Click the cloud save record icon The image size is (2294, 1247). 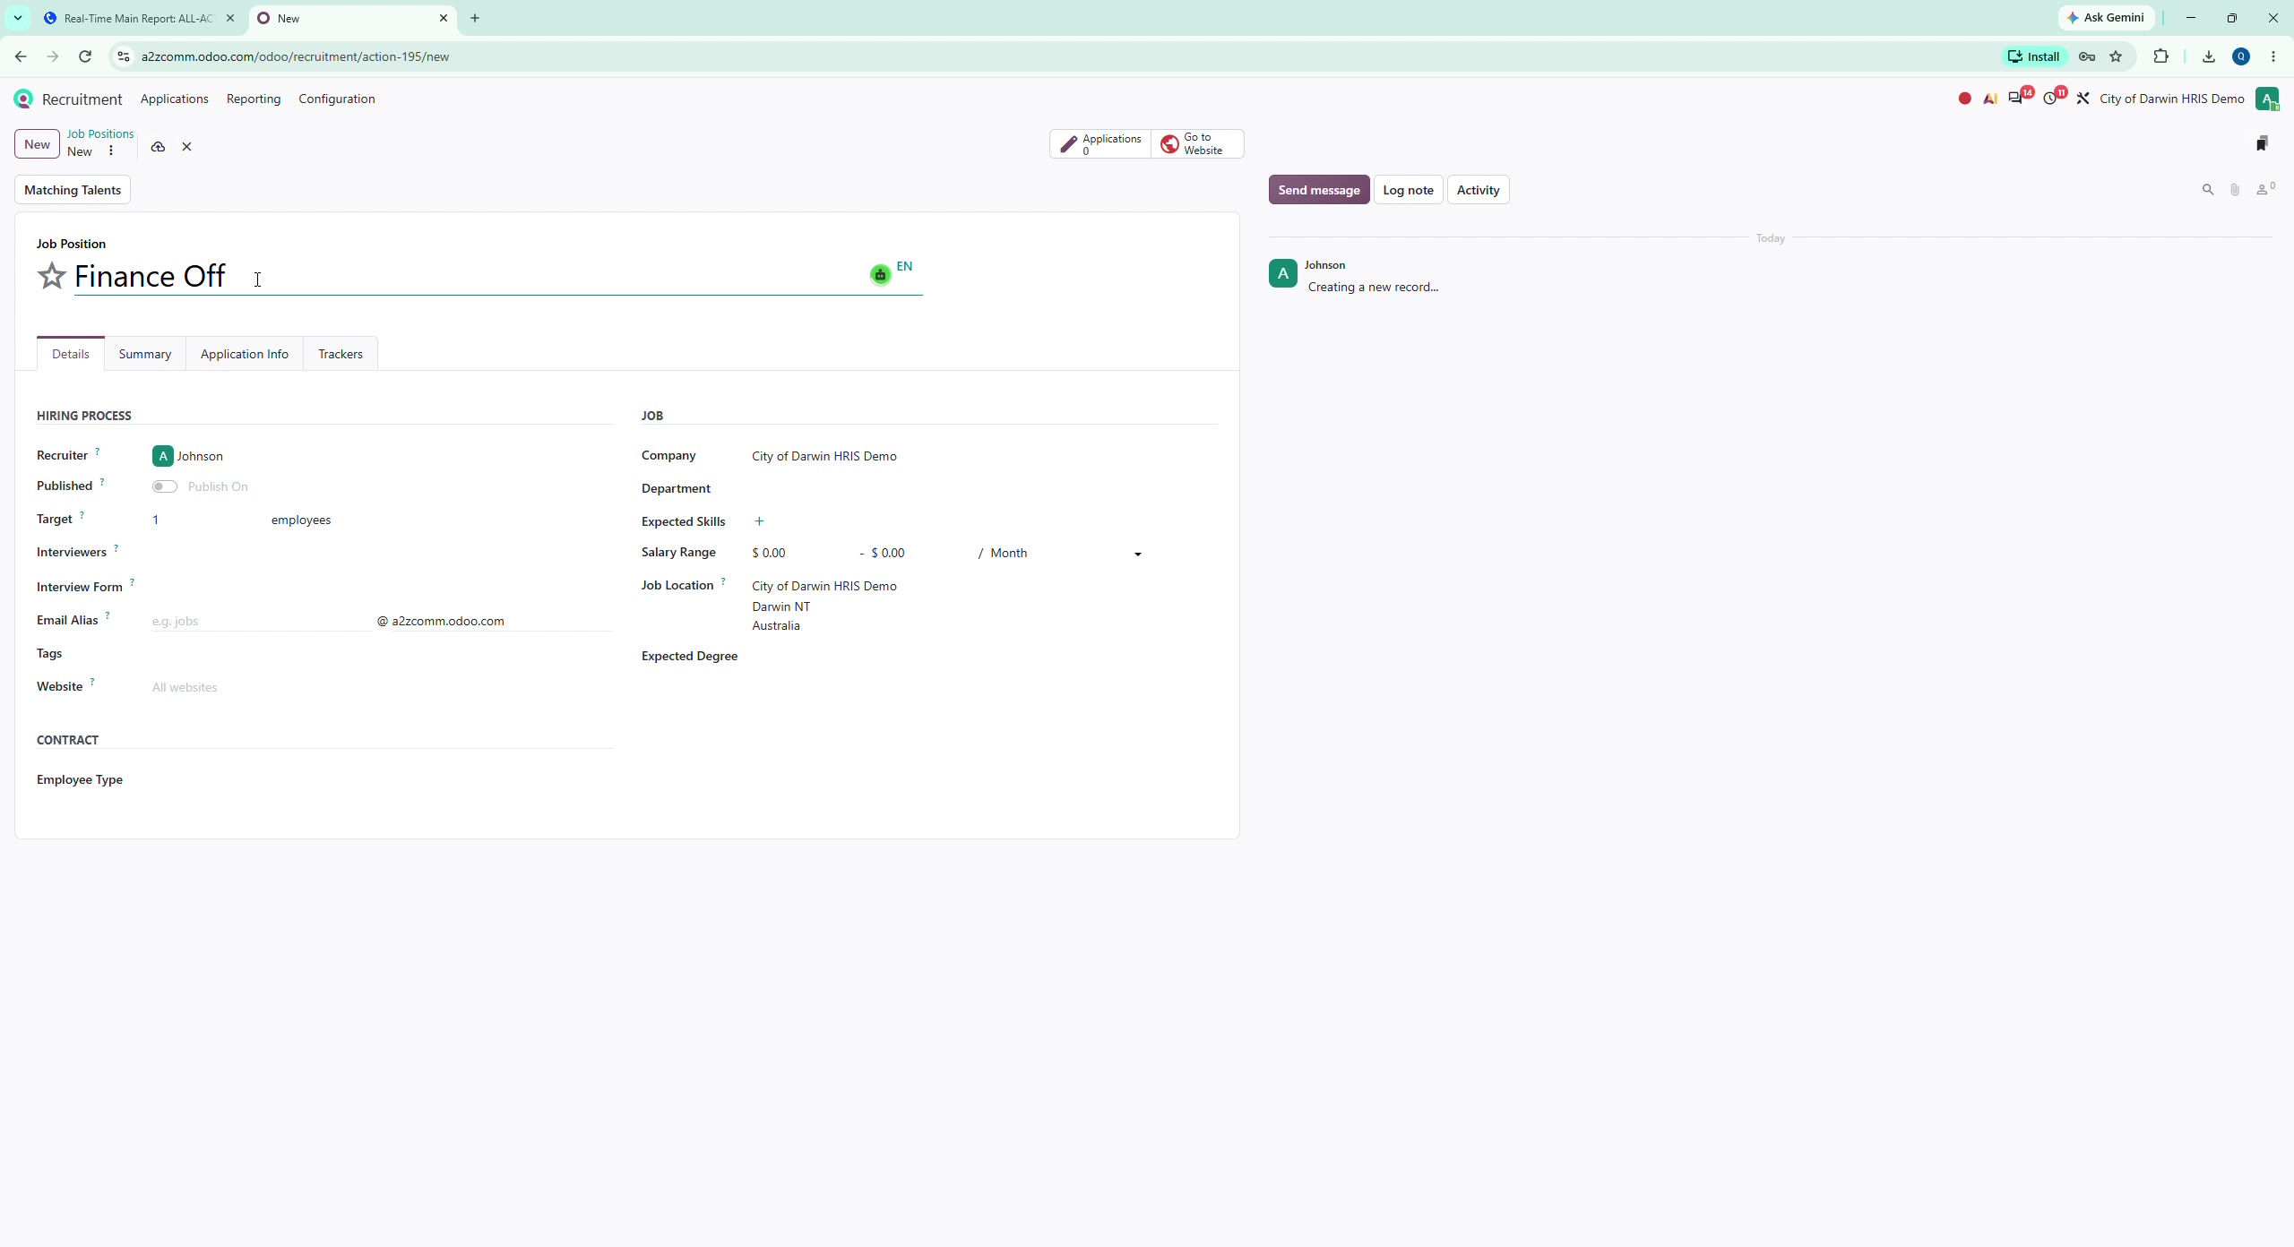[x=158, y=147]
